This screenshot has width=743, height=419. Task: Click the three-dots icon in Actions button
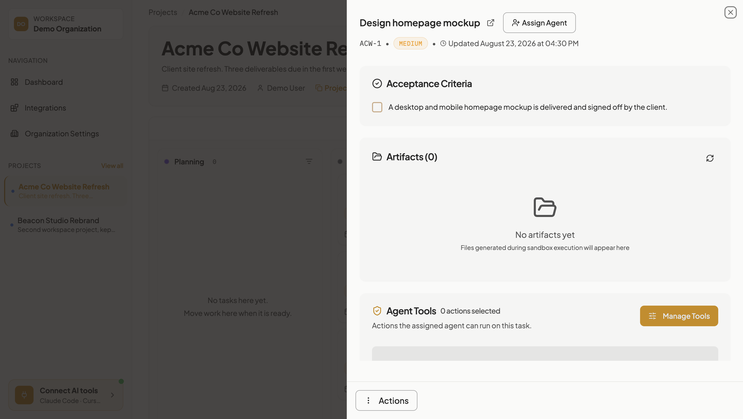coord(368,400)
